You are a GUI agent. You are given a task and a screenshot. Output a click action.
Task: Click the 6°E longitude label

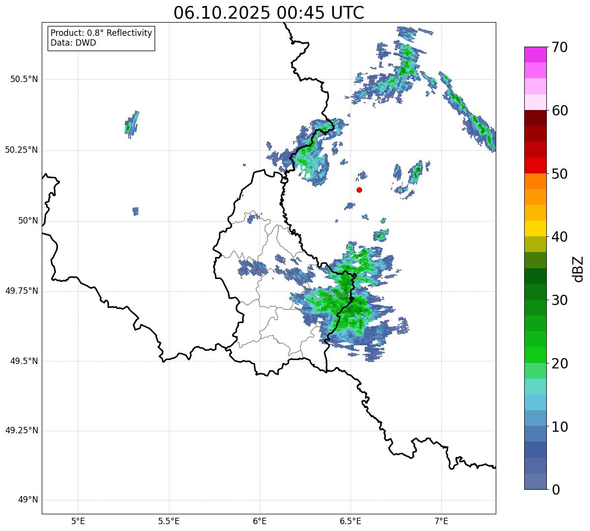click(260, 521)
